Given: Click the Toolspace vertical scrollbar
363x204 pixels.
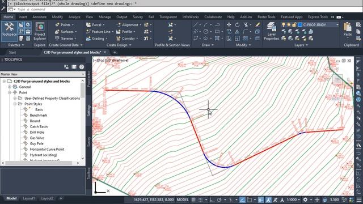Looking at the screenshot, I should pos(83,90).
